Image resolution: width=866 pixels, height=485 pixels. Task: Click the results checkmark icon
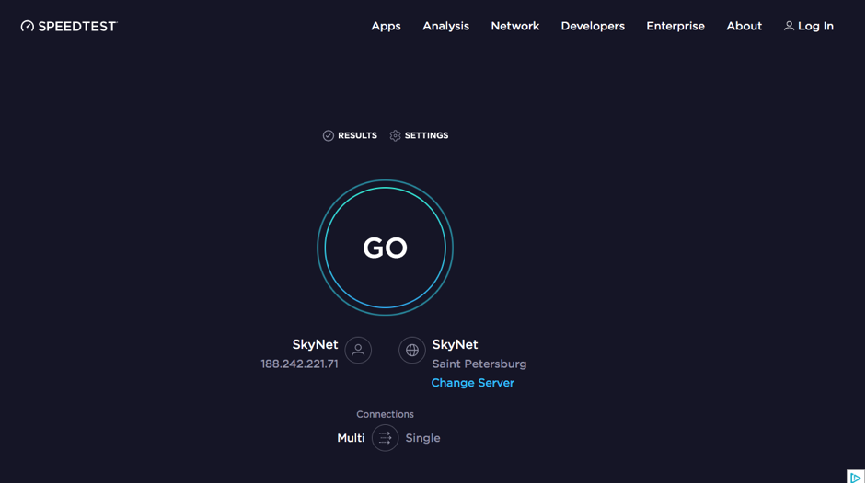coord(329,135)
